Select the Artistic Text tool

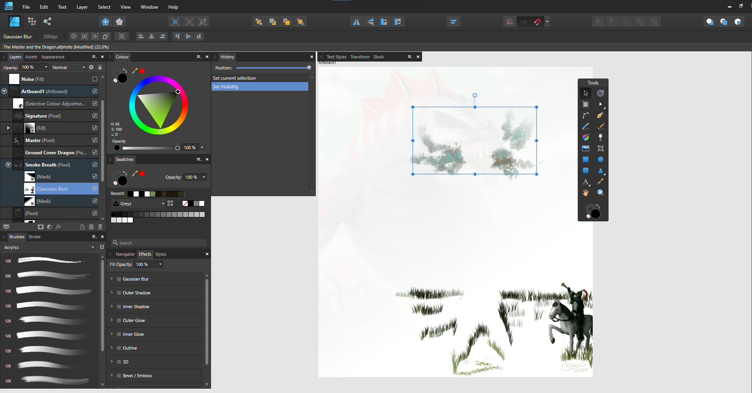click(x=586, y=182)
